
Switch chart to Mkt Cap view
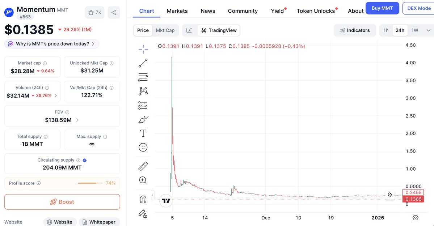pos(165,30)
